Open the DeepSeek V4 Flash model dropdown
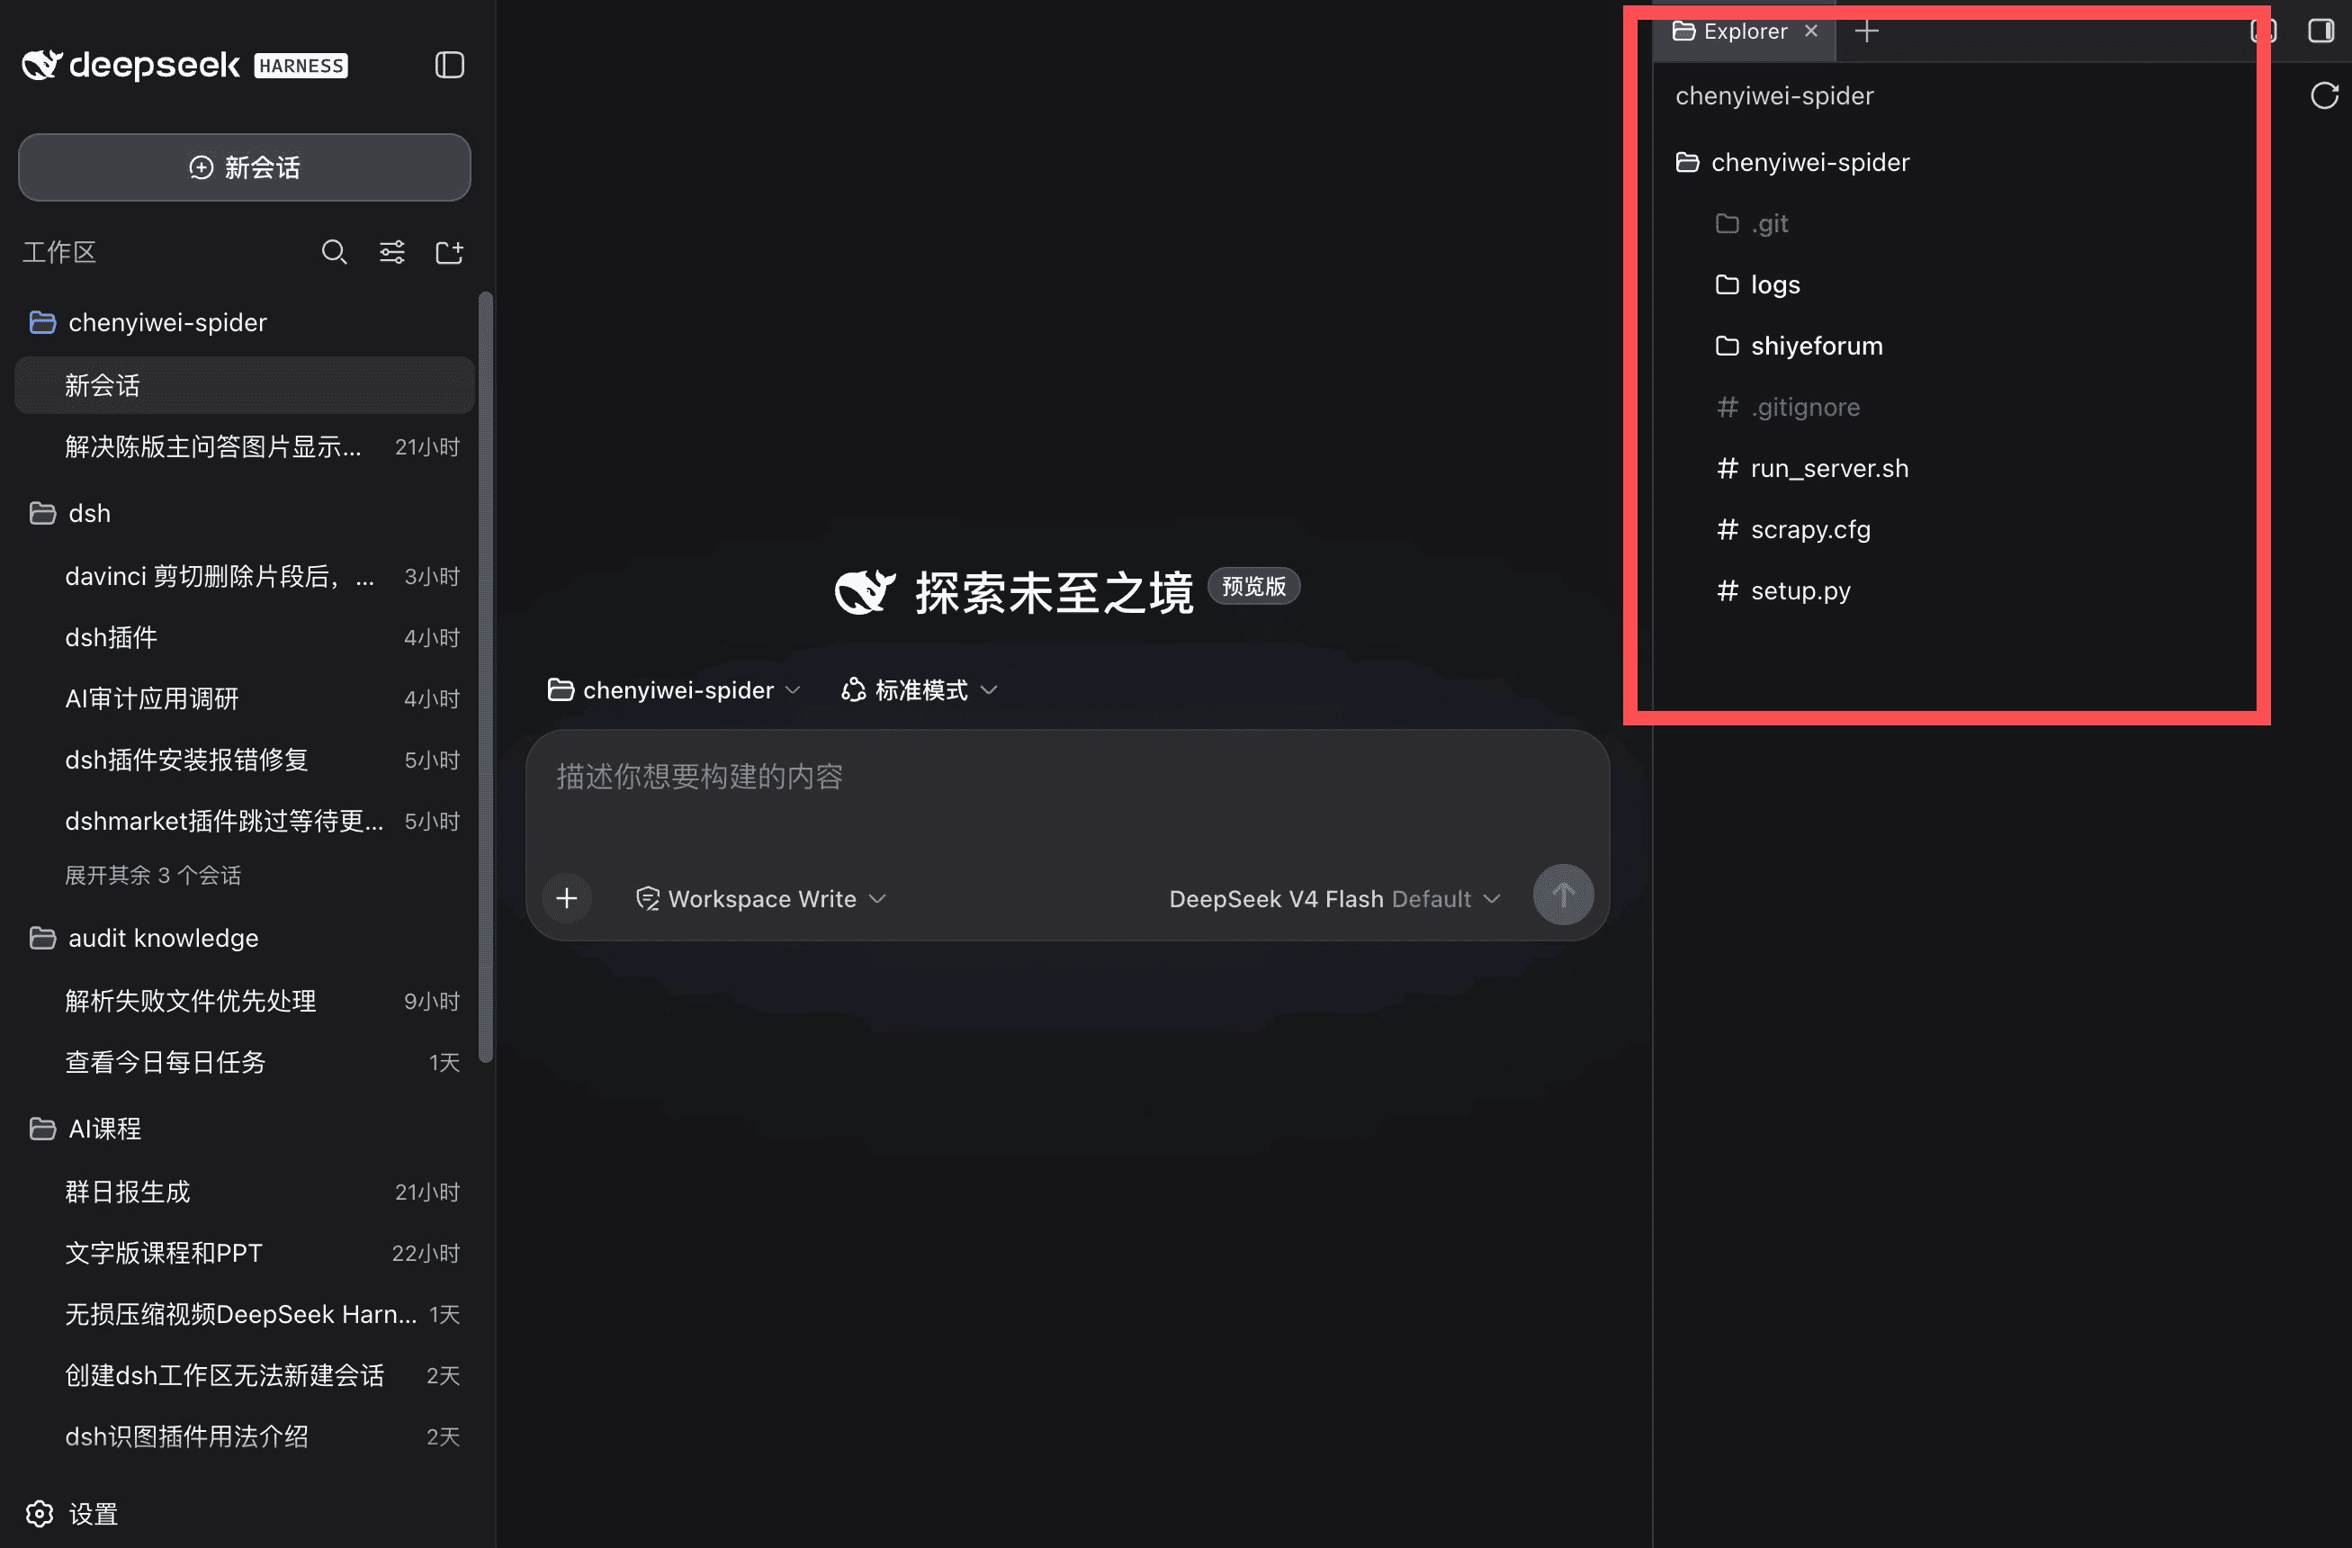Viewport: 2352px width, 1548px height. [1334, 898]
